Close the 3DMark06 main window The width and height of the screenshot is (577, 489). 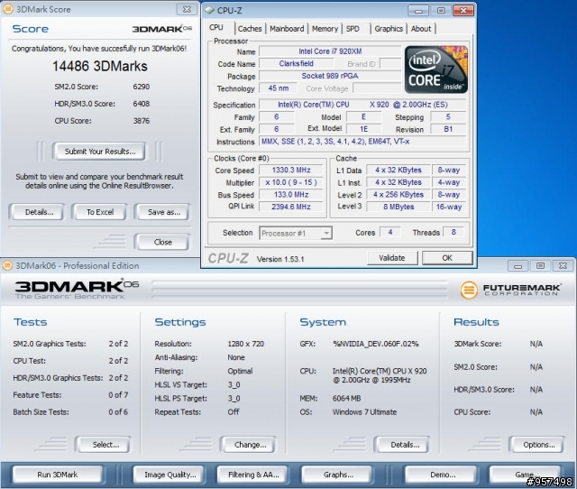[x=563, y=265]
